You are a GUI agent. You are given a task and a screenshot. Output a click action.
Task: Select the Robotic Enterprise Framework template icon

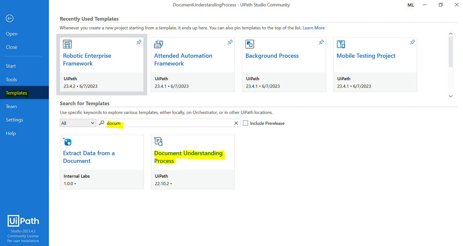(67, 44)
